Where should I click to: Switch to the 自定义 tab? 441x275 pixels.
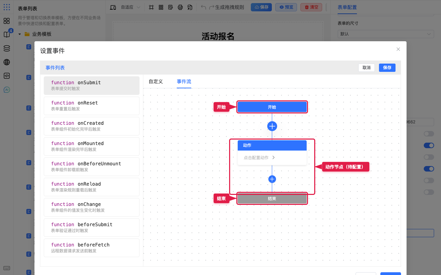coord(156,81)
